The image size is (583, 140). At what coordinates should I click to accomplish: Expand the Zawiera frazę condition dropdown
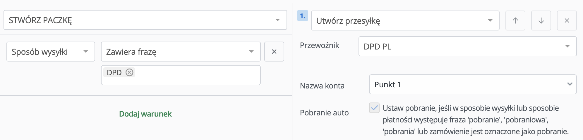tap(181, 52)
